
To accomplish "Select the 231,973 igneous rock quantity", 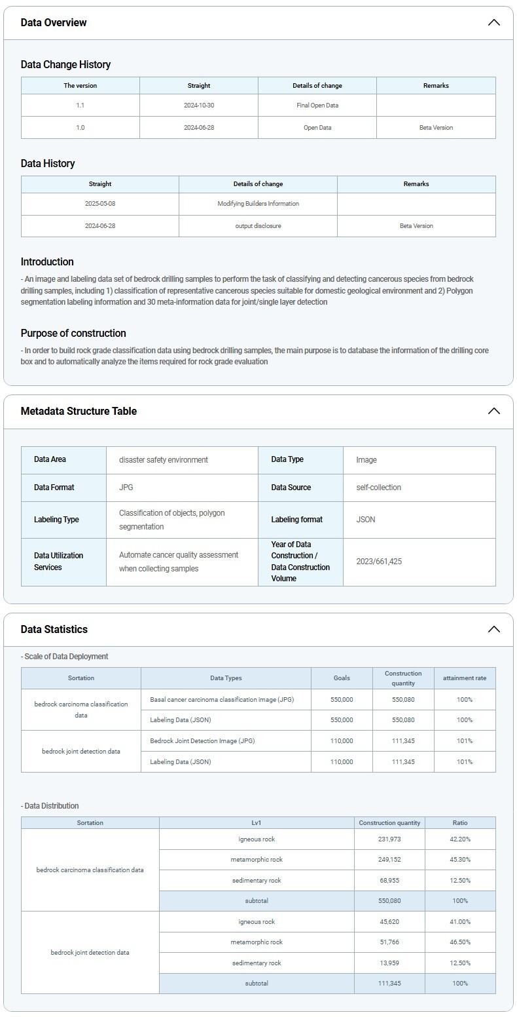I will point(389,839).
